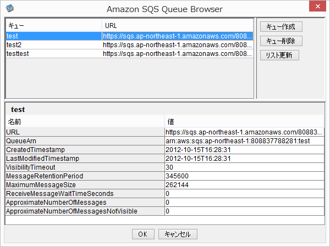The width and height of the screenshot is (330, 247).
Task: Confirm with the OK button
Action: (x=142, y=234)
